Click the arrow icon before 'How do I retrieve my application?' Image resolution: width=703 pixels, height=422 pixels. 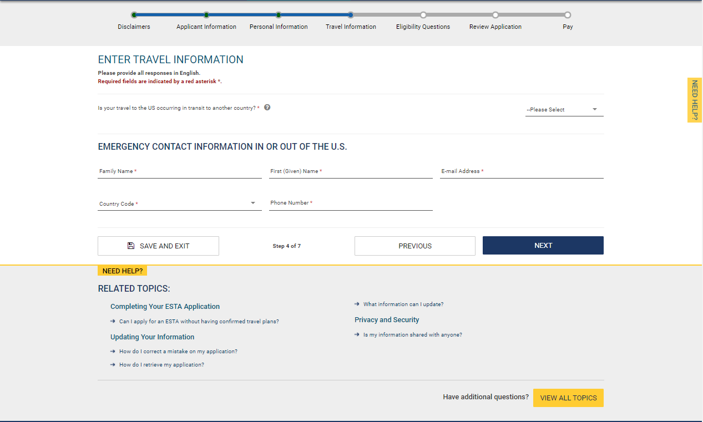pyautogui.click(x=113, y=364)
